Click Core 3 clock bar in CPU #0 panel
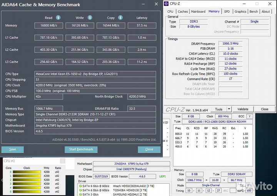This screenshot has height=196, width=277. point(27,184)
